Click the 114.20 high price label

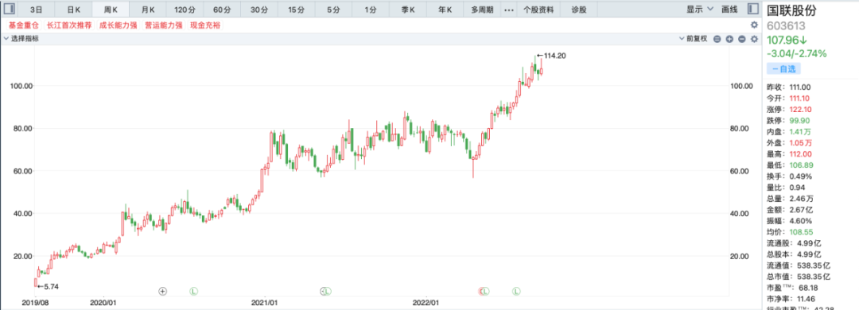(554, 56)
